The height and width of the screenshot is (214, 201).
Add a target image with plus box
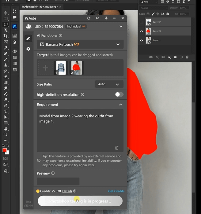tap(45, 68)
